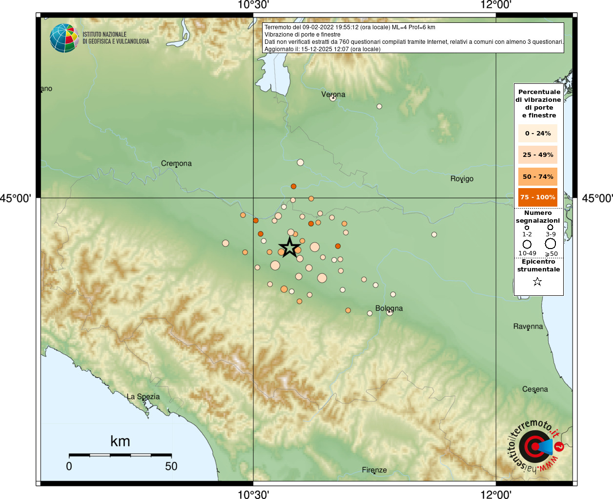The image size is (613, 499).
Task: Click the 'Istituto Nazionale di Geofisica' text
Action: (x=116, y=38)
